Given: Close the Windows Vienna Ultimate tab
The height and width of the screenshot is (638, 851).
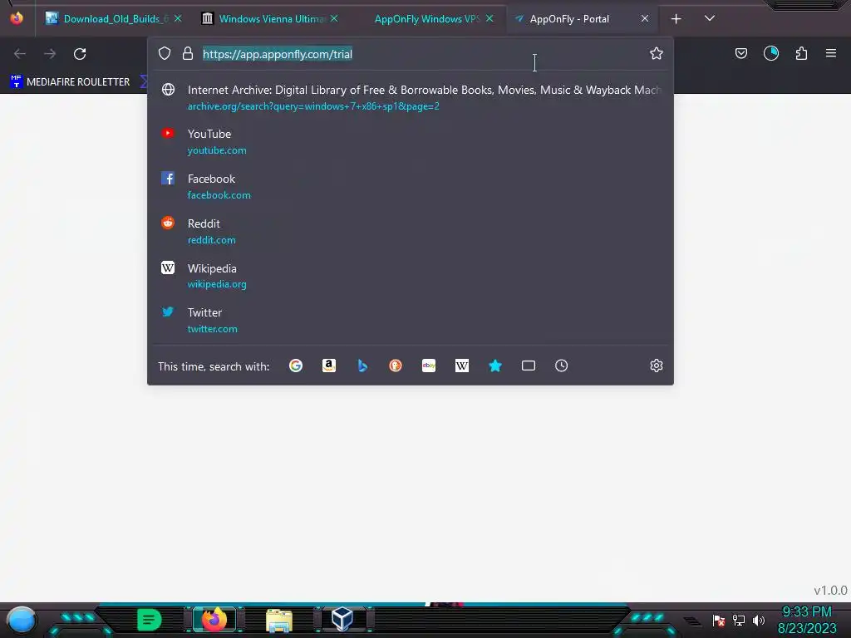Looking at the screenshot, I should (x=334, y=18).
